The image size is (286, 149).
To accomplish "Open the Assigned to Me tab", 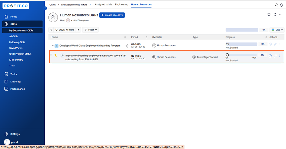I will (x=104, y=5).
